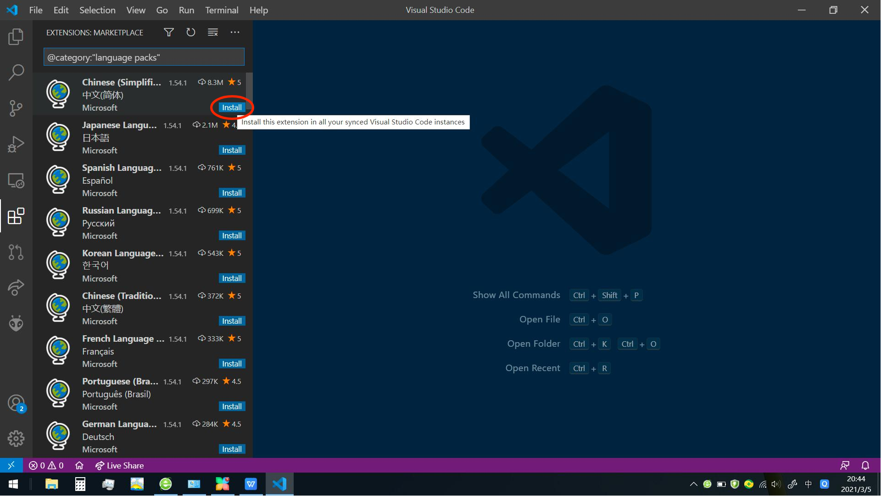Start Live Share from status bar
This screenshot has height=496, width=881.
tap(119, 465)
